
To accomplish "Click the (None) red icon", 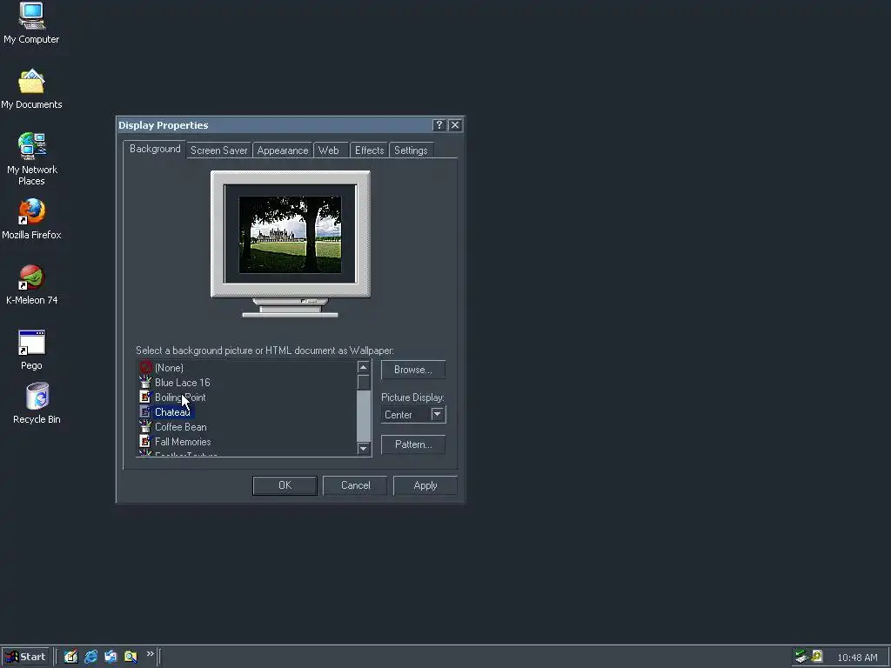I will 145,367.
